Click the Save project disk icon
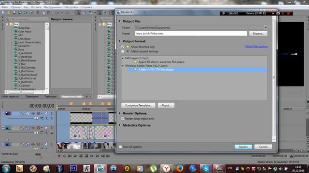Viewport: 309px width, 173px height. [14, 13]
